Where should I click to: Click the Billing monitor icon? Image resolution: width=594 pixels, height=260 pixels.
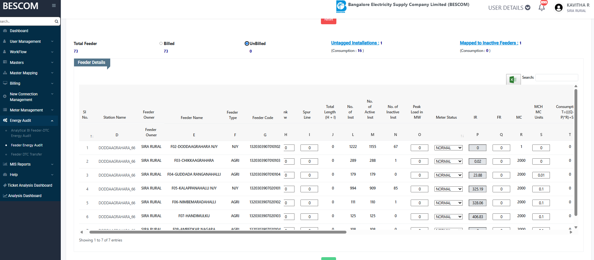5,83
